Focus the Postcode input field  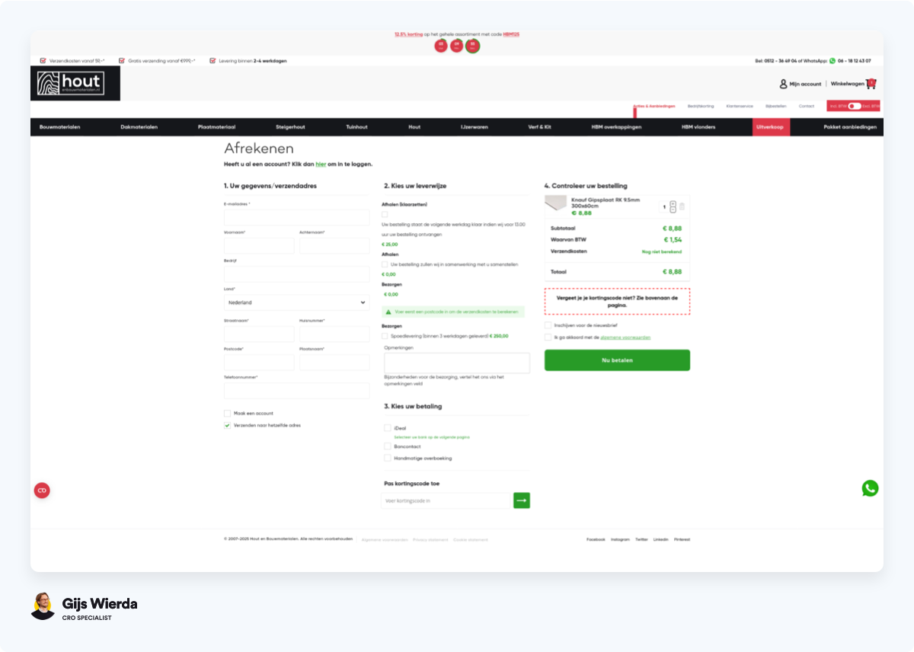coord(259,363)
